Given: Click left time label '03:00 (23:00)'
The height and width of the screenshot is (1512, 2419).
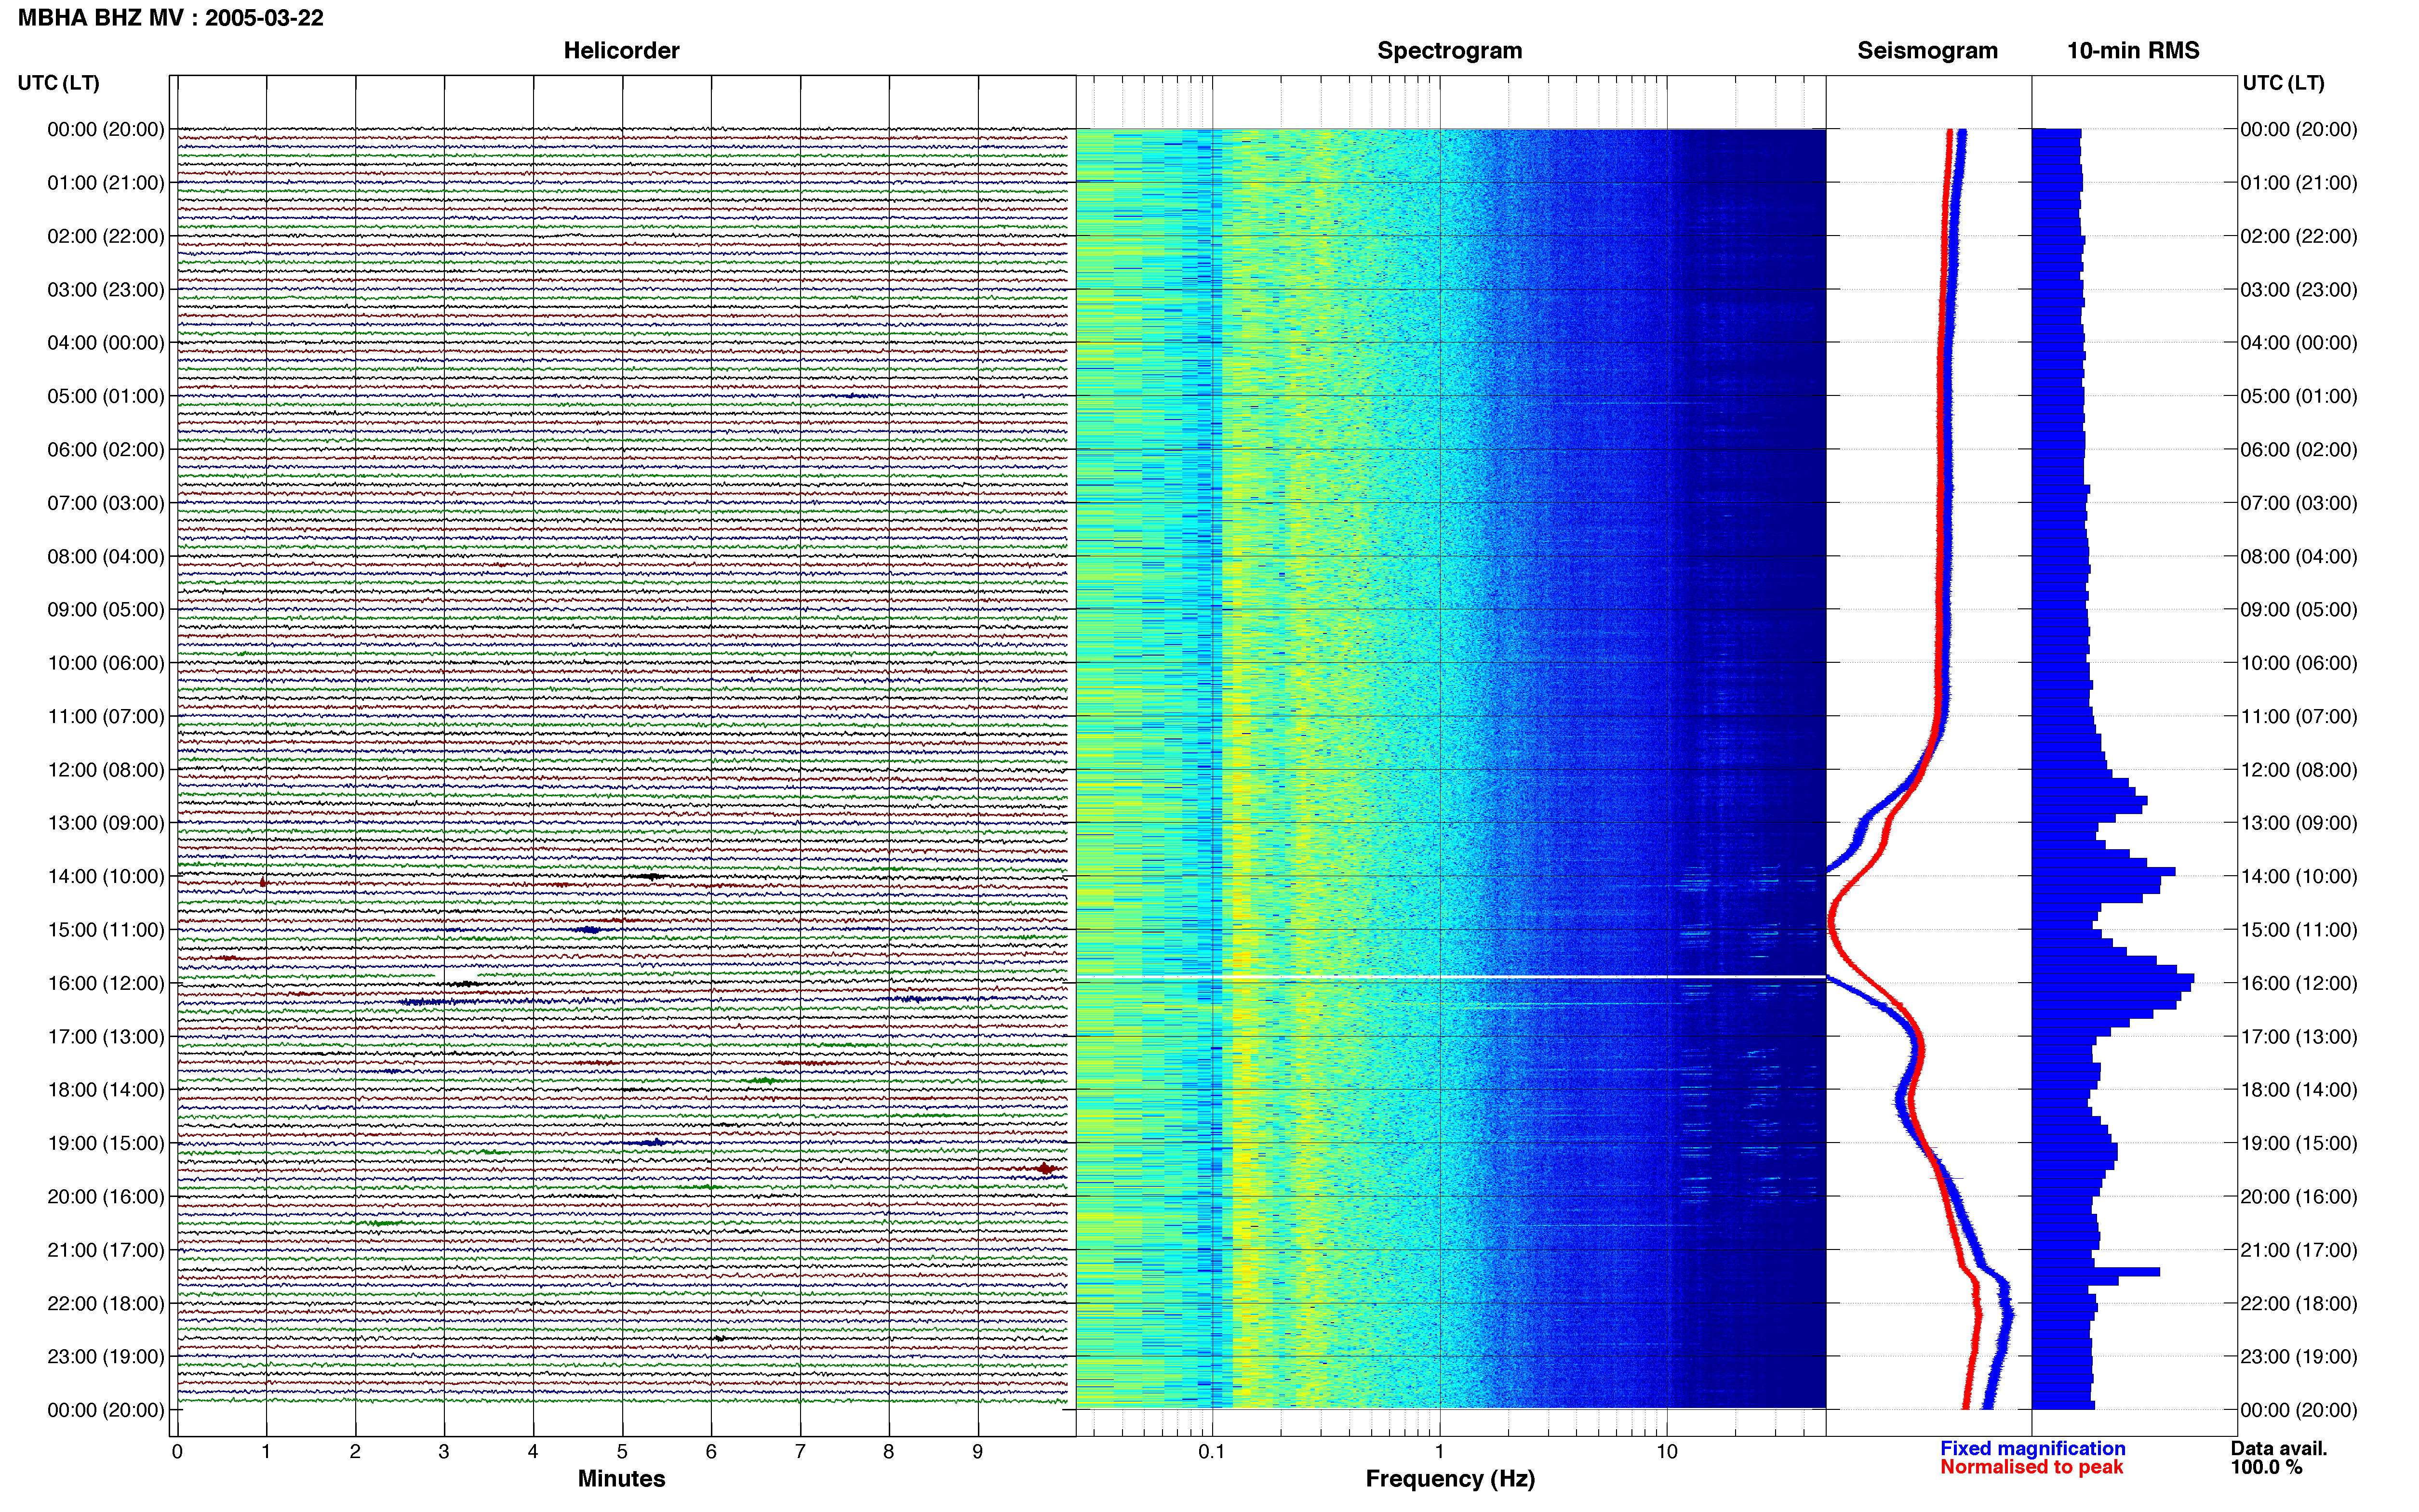Looking at the screenshot, I should pyautogui.click(x=106, y=290).
